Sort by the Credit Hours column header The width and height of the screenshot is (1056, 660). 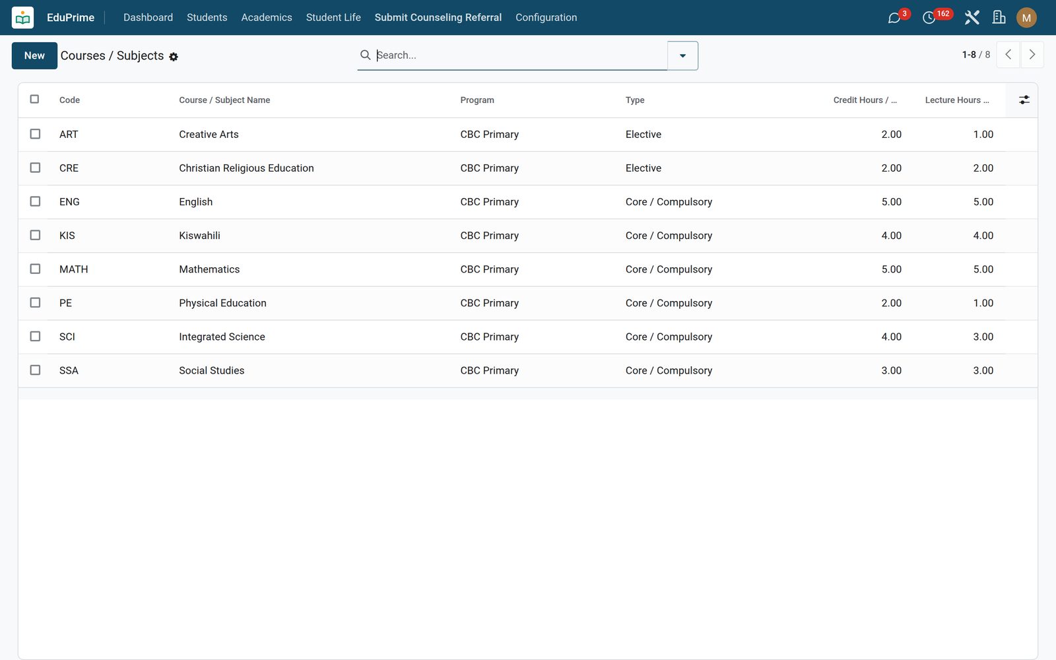point(865,100)
